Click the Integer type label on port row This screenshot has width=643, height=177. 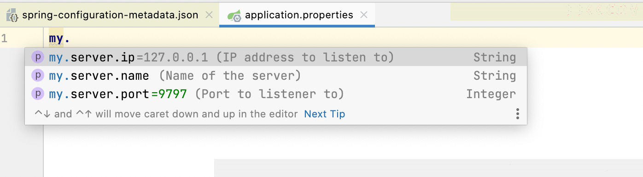click(491, 94)
